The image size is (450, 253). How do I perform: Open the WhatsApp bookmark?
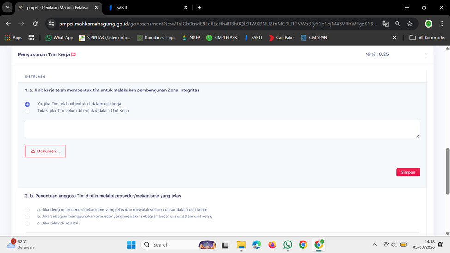(59, 38)
